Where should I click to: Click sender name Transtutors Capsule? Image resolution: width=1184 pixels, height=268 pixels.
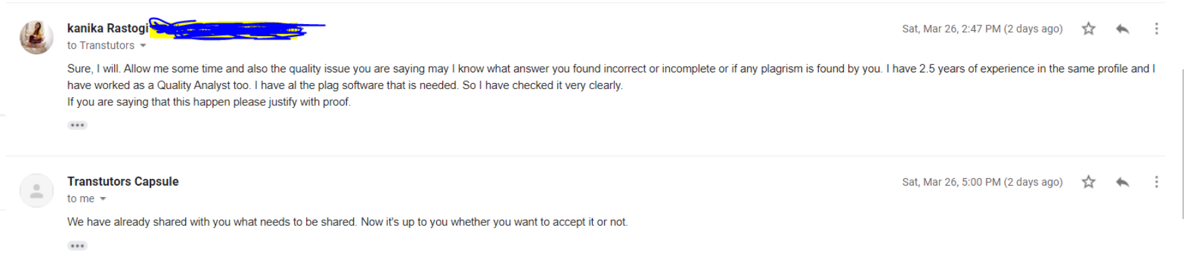tap(123, 182)
